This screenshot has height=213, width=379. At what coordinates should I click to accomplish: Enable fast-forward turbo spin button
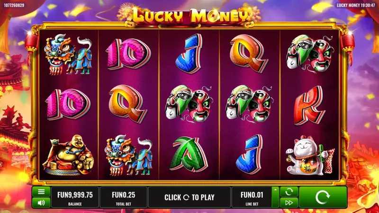click(289, 203)
